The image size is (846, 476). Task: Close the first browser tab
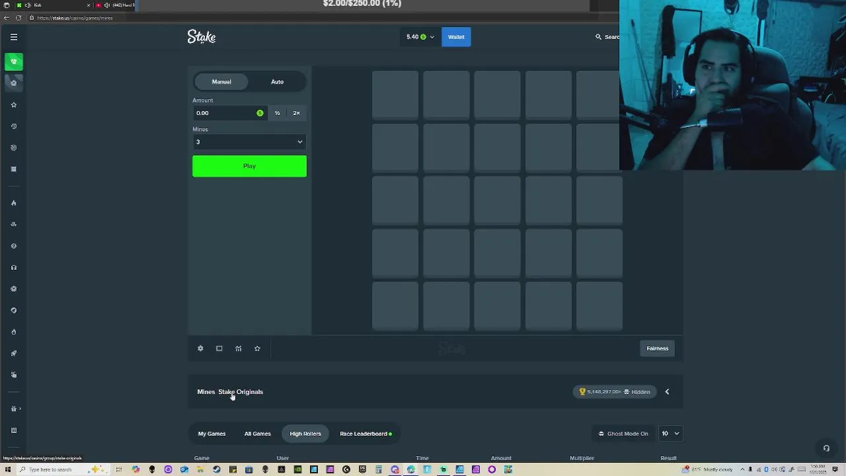click(x=89, y=5)
